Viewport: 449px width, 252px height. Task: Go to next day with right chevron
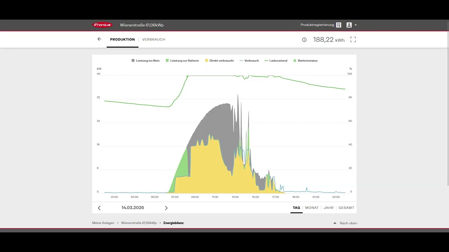(x=166, y=208)
